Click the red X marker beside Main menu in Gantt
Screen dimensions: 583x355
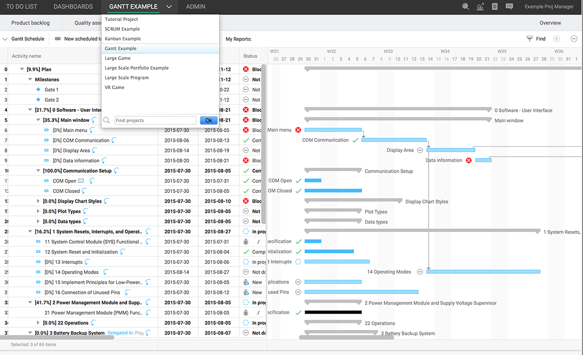pos(298,130)
